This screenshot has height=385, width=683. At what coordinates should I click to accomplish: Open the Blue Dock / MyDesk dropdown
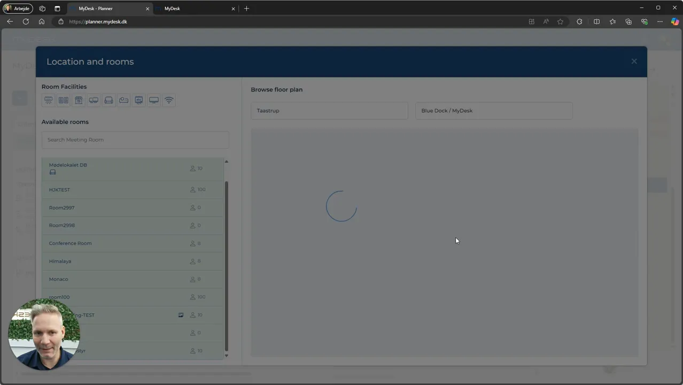[x=494, y=111]
